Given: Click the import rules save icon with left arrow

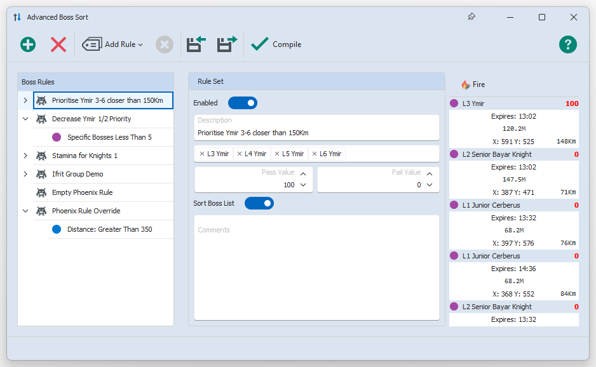Looking at the screenshot, I should pos(196,44).
